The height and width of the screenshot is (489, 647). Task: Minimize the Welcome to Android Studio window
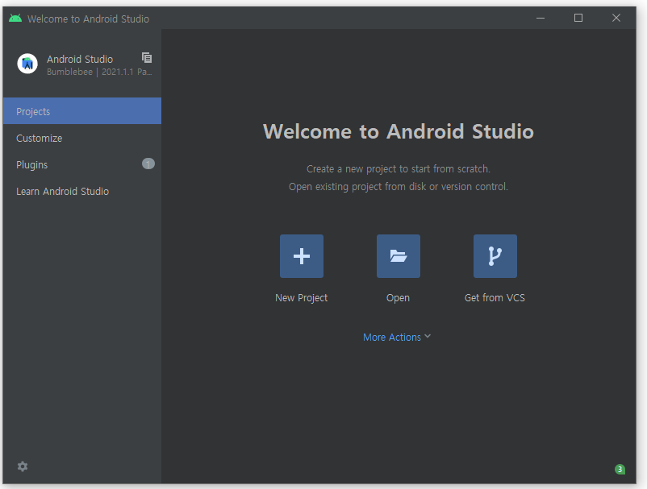[541, 19]
